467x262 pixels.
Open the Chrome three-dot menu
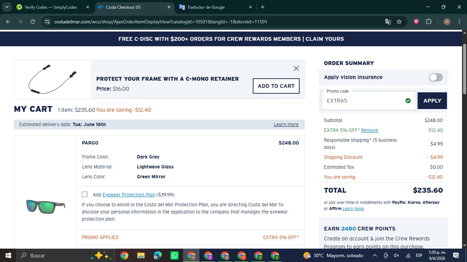coord(459,22)
